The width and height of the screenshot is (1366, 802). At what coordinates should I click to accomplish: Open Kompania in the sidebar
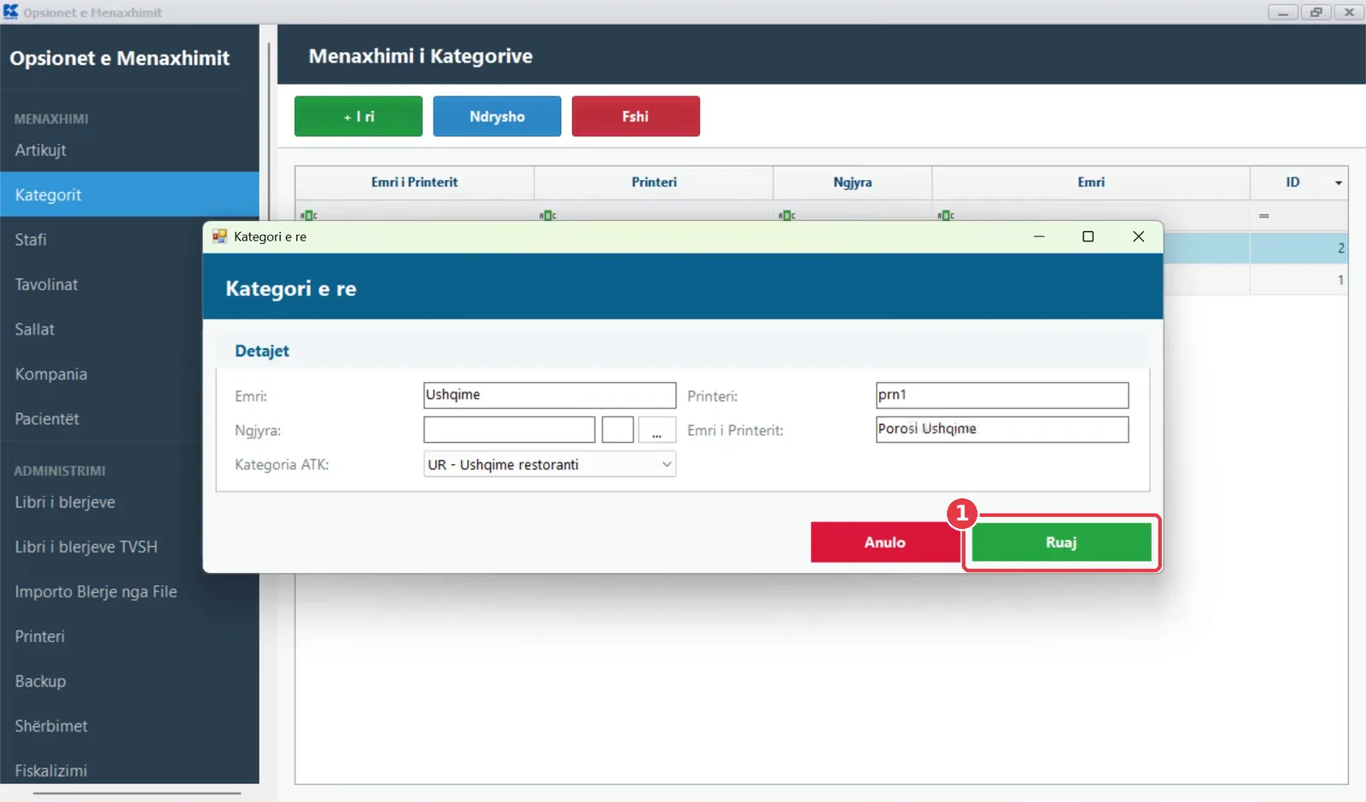tap(101, 374)
